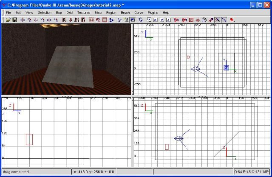272x177 pixels.
Task: Minimize the GtkRadiant window
Action: pos(253,5)
